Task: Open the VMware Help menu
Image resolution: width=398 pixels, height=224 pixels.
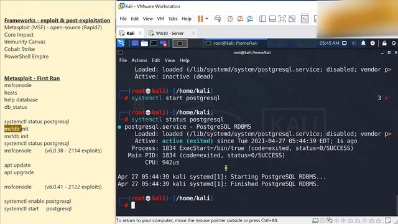Action: pos(187,19)
